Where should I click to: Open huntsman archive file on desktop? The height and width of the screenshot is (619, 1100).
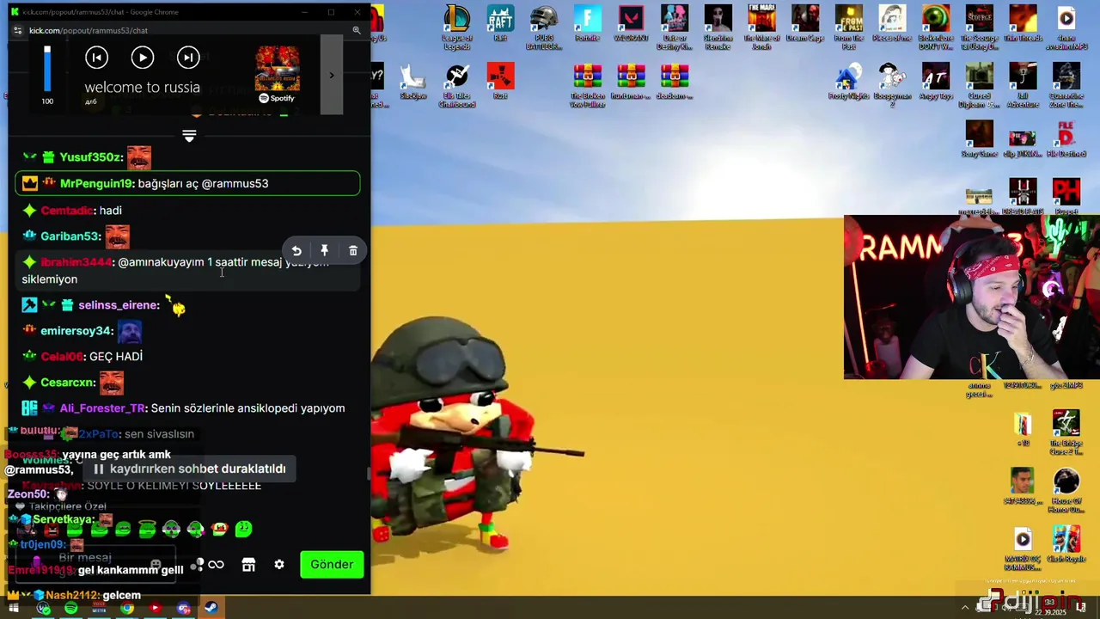coord(631,81)
